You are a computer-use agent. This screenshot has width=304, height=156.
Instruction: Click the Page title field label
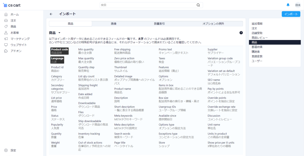coord(120,143)
